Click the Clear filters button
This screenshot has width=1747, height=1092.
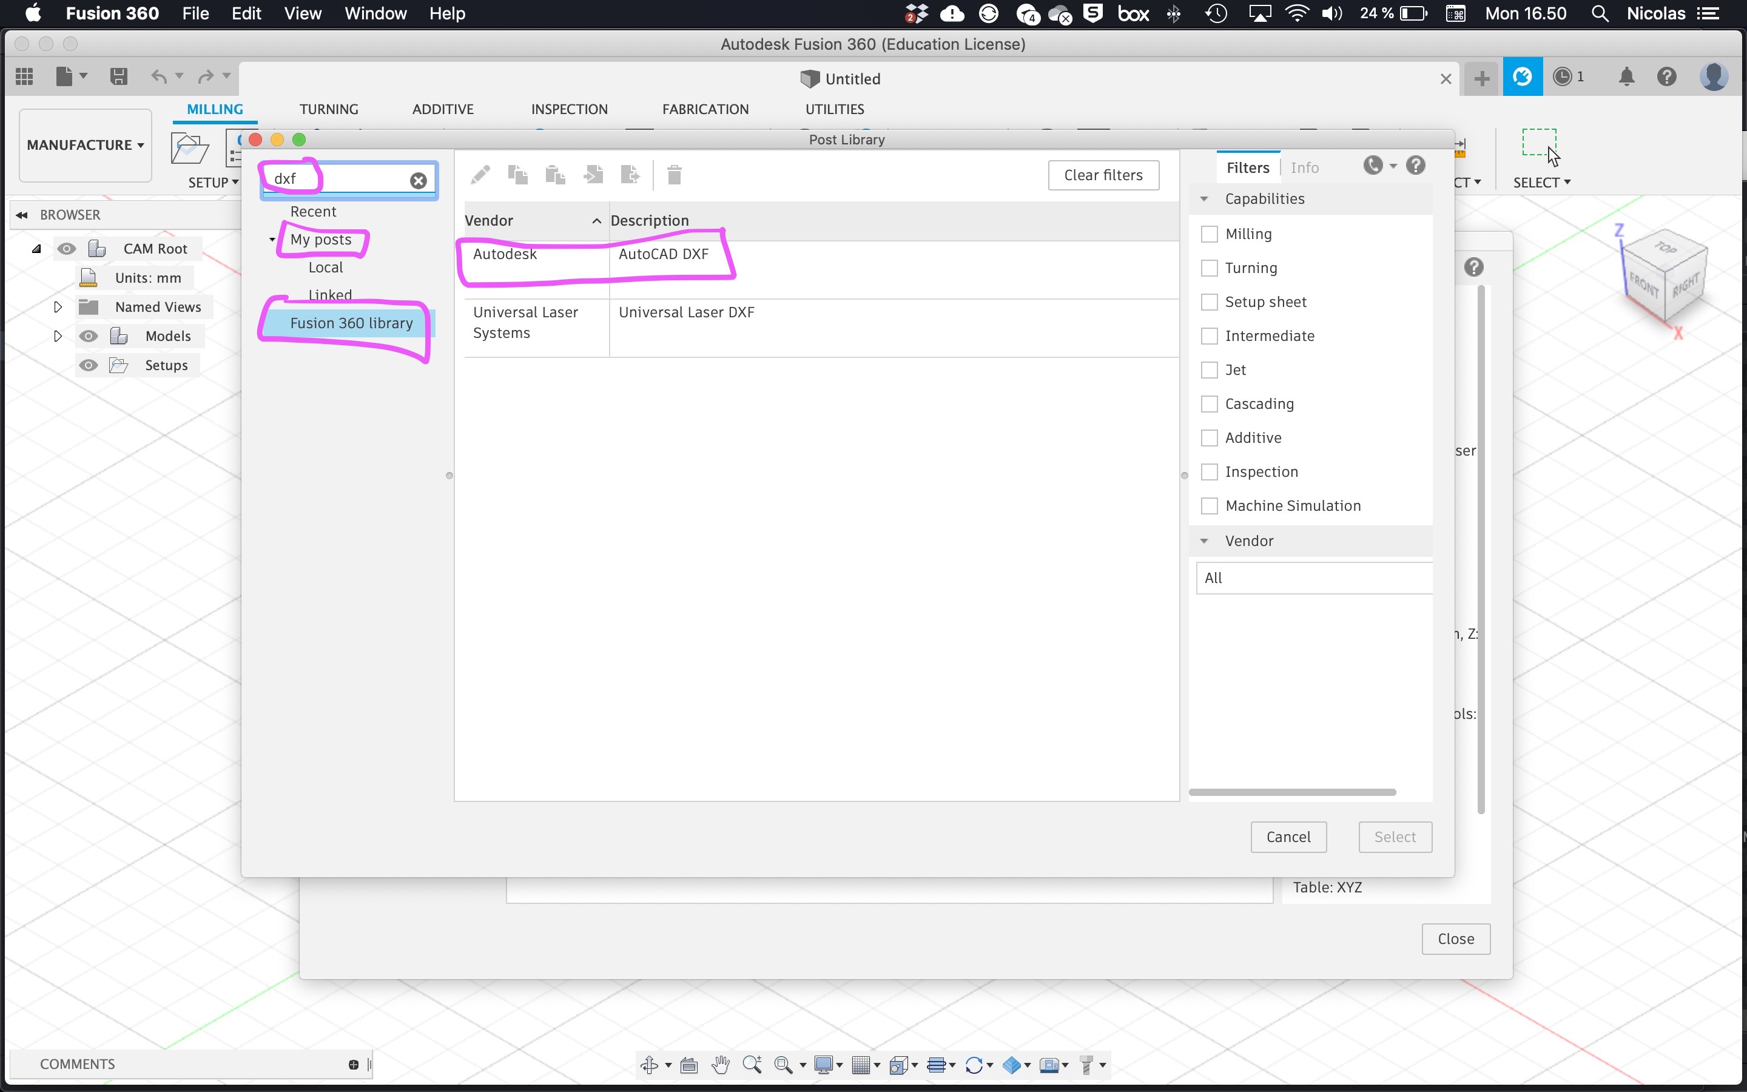(1103, 175)
